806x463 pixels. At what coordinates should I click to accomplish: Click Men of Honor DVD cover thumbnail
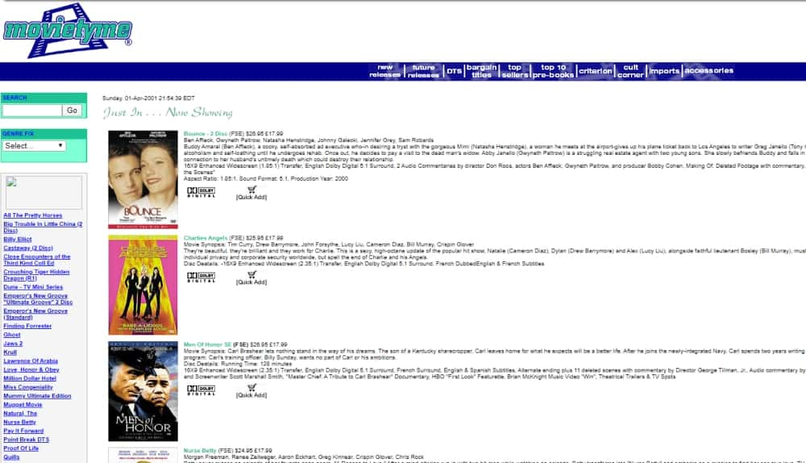click(x=143, y=391)
